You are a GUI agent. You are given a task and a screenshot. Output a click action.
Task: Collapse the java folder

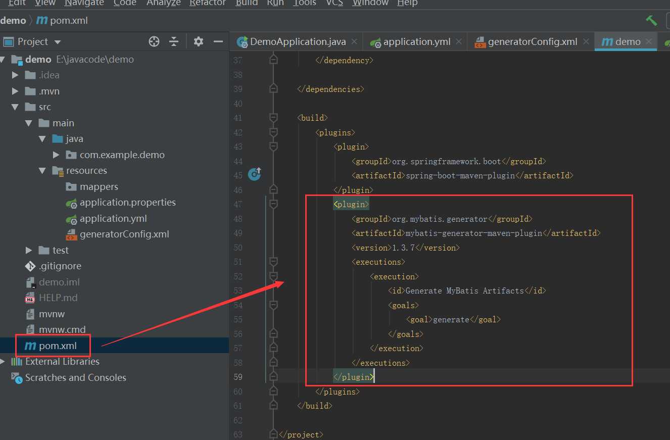(42, 139)
